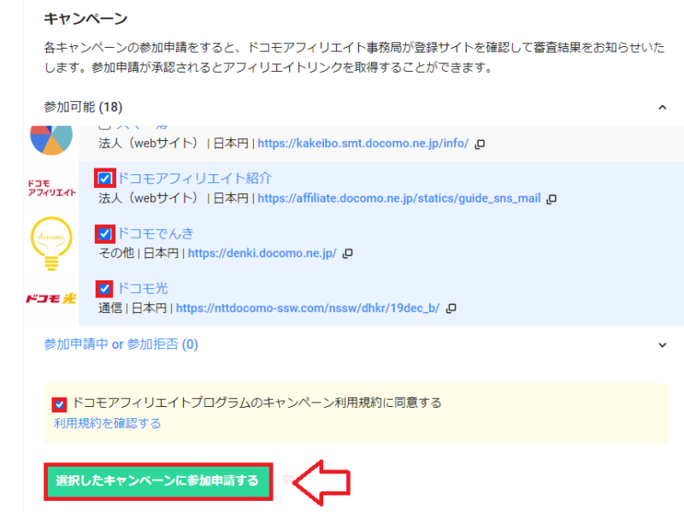
Task: Click the キャンペーン利用規約に同意する label text
Action: click(x=257, y=403)
